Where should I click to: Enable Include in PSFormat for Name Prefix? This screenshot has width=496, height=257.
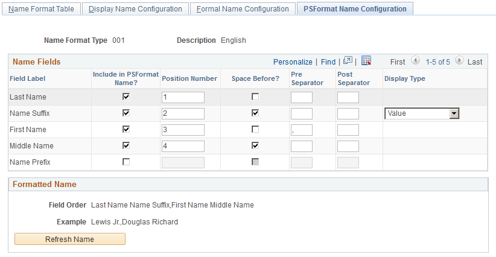(126, 162)
